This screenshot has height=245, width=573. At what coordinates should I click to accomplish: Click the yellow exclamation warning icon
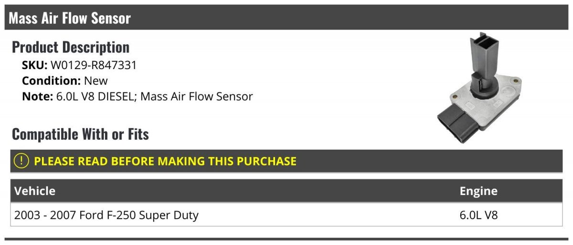pyautogui.click(x=22, y=161)
